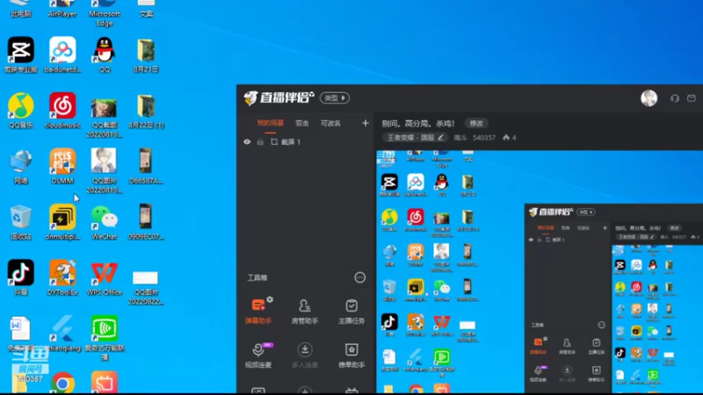Screen dimensions: 703x395
Task: Select the 截屏 1 source row
Action: [307, 142]
